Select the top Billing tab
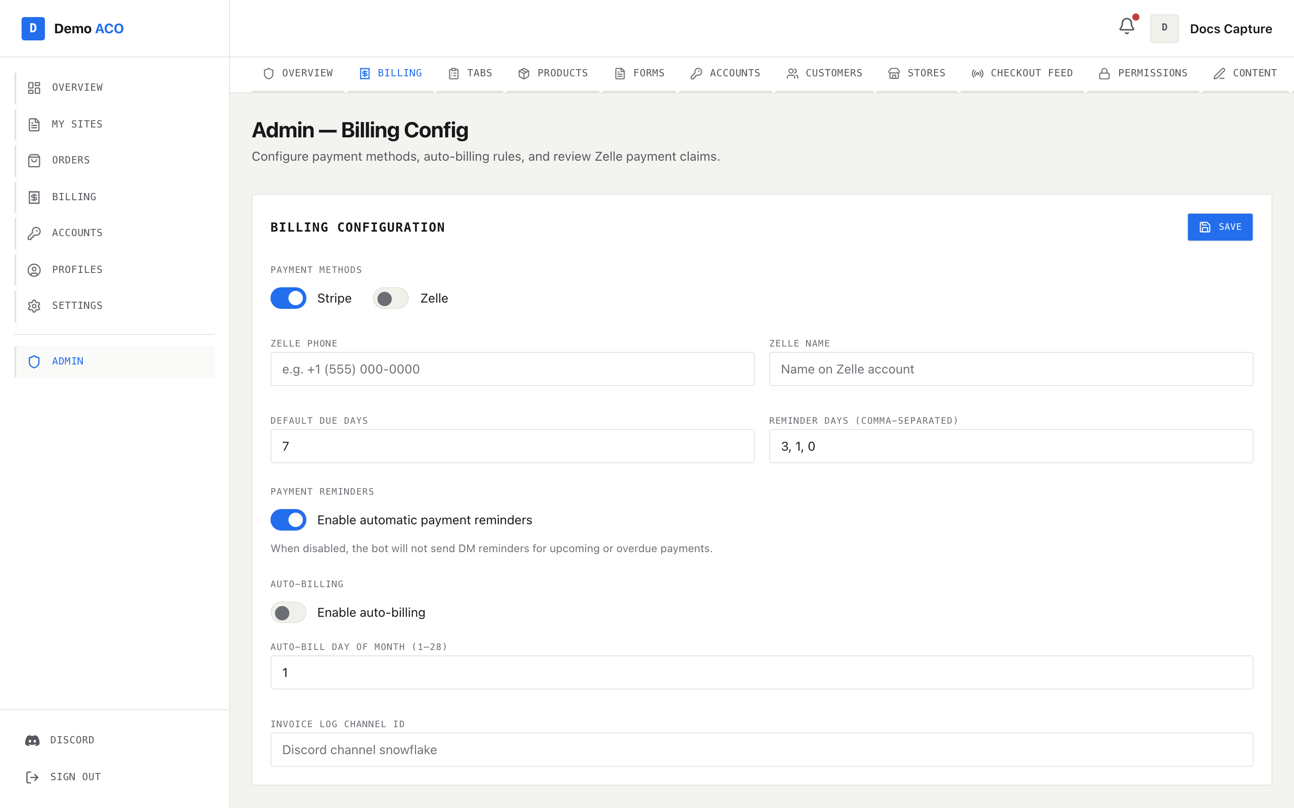Image resolution: width=1294 pixels, height=808 pixels. [390, 74]
